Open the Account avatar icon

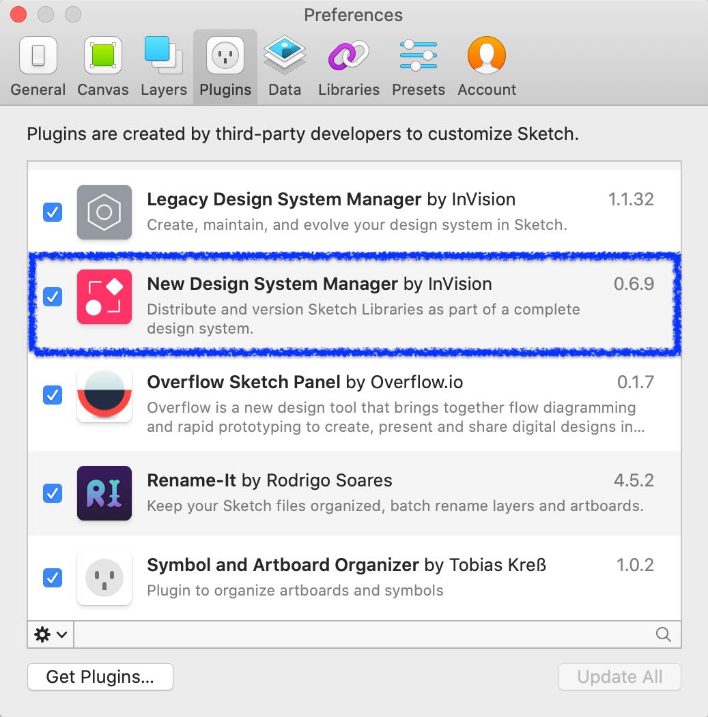click(487, 55)
